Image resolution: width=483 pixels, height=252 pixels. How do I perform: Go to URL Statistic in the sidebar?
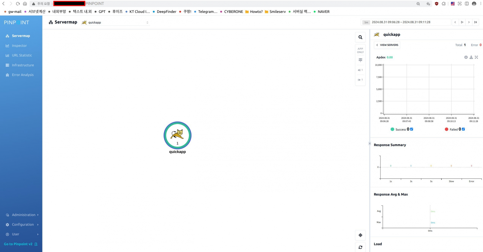coord(22,55)
